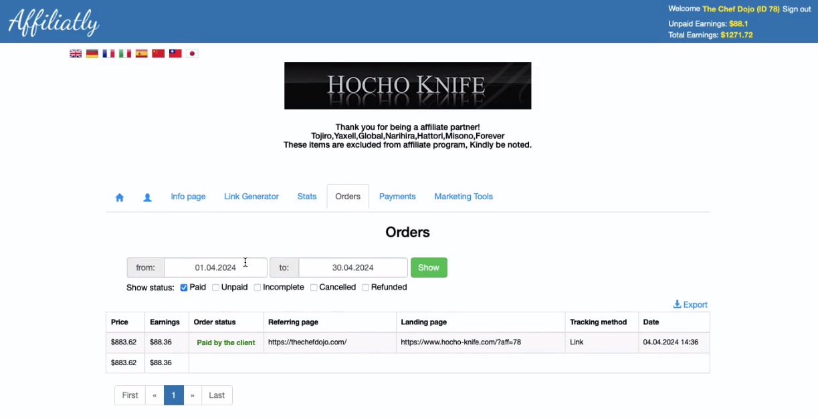
Task: Open the user profile icon tab
Action: (148, 197)
